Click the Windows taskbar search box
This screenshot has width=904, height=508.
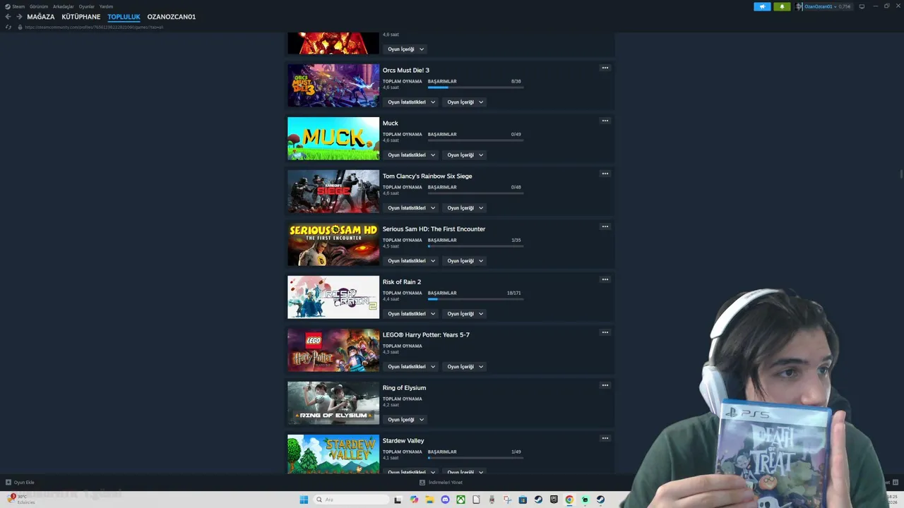click(351, 500)
